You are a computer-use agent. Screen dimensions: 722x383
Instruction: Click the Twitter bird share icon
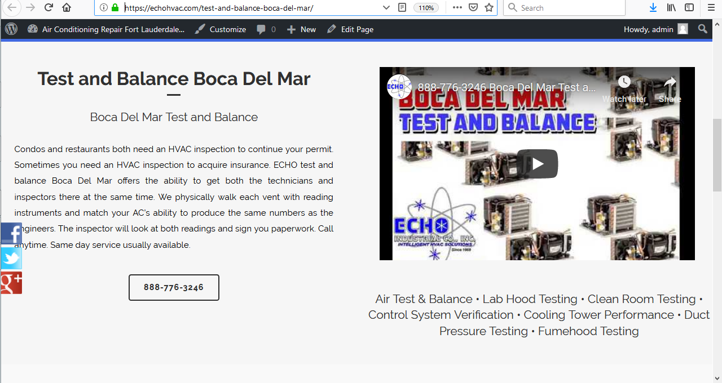[11, 259]
